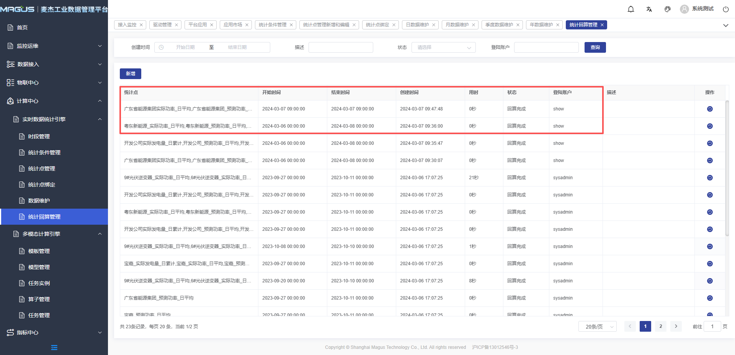Close the 统计回算管理 tab
Image resolution: width=735 pixels, height=355 pixels.
pyautogui.click(x=602, y=25)
